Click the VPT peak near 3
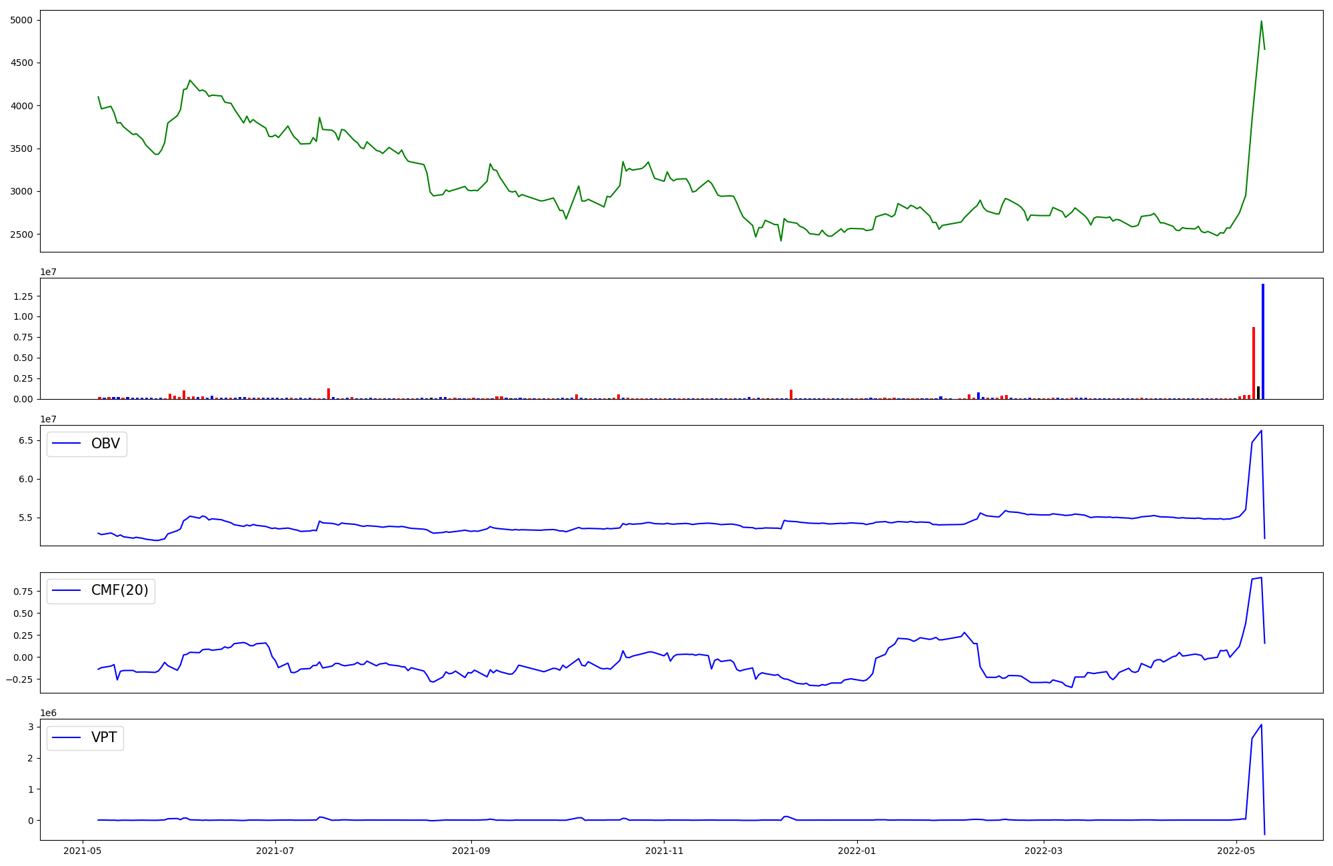 [1261, 725]
